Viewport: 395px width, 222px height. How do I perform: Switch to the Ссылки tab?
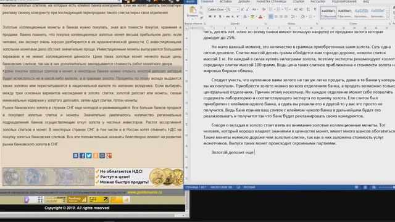click(x=299, y=1)
